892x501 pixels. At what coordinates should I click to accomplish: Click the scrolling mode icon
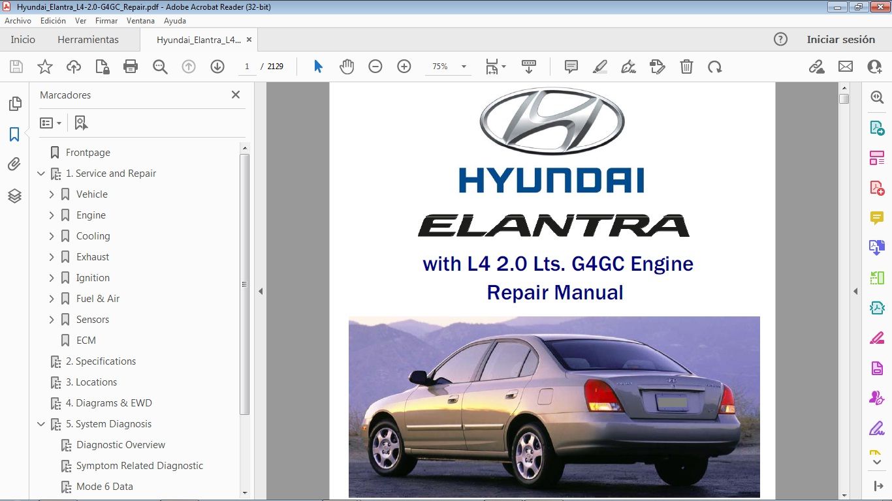click(x=529, y=67)
